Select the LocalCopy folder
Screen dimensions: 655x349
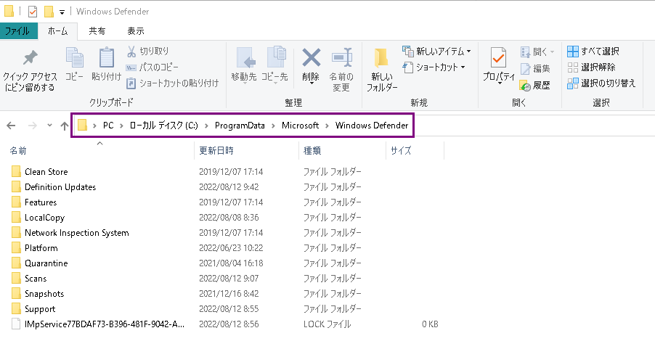coord(44,218)
